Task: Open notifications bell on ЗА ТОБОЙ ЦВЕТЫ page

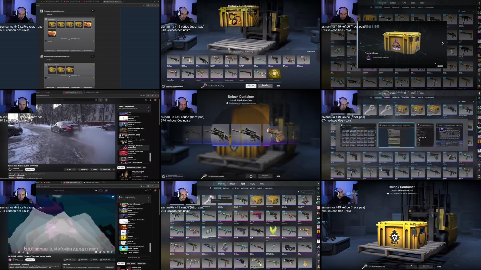Action: 150,190
